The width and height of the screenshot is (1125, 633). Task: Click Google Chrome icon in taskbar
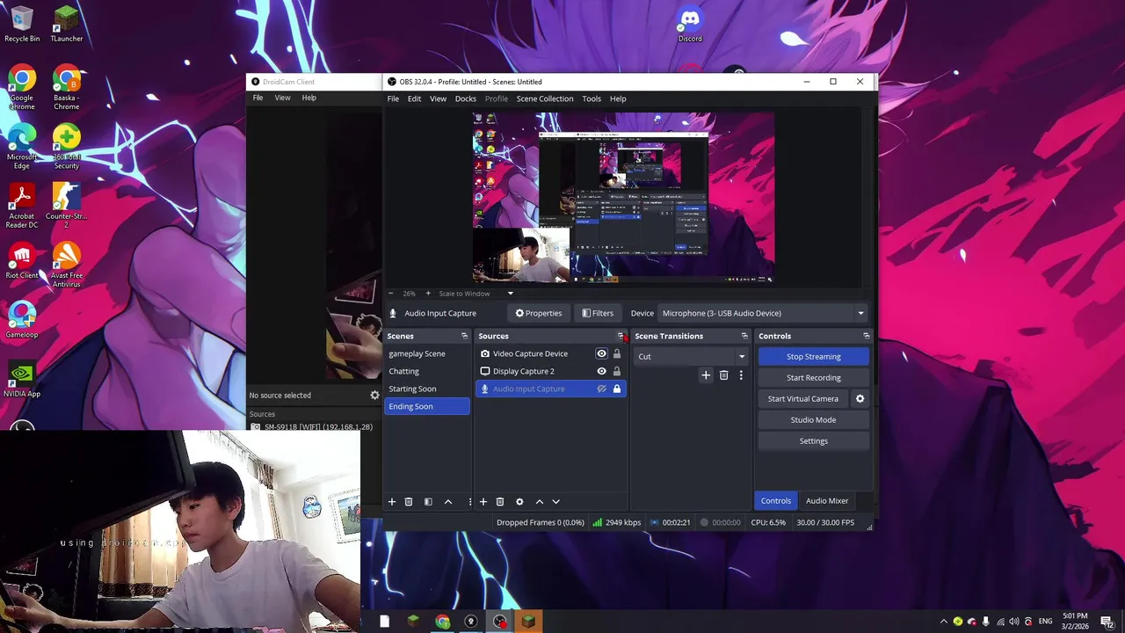443,622
